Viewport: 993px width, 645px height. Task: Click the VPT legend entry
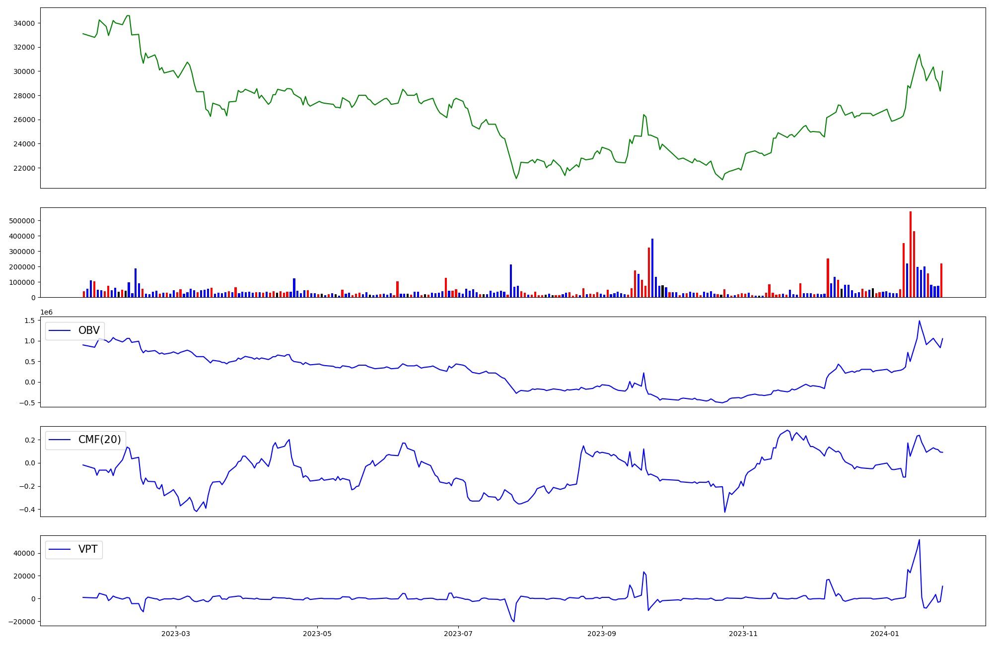click(x=88, y=549)
